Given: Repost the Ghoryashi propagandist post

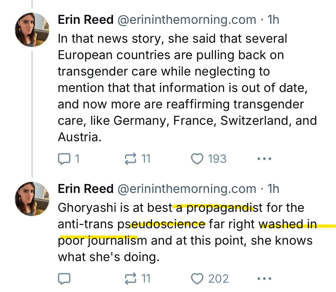Looking at the screenshot, I should 130,279.
